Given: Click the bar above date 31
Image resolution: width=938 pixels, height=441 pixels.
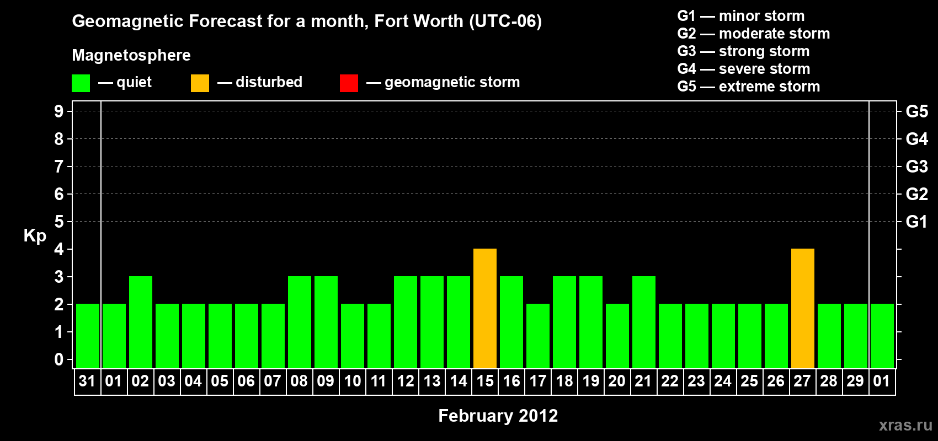Looking at the screenshot, I should pos(88,336).
